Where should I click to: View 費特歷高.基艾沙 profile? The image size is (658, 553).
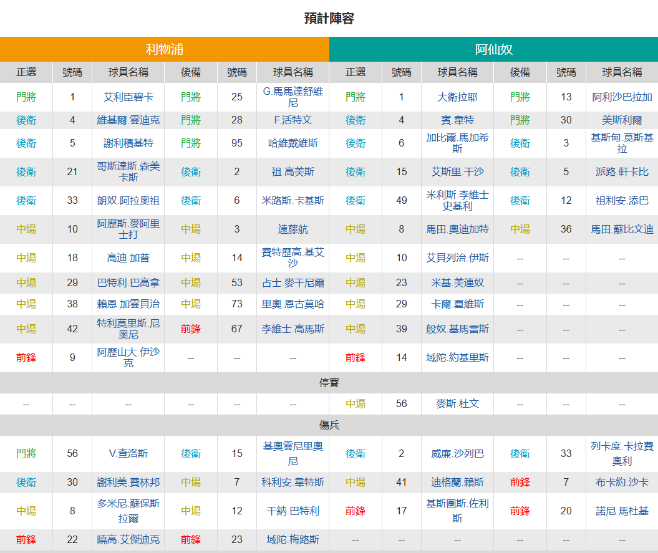pyautogui.click(x=293, y=257)
